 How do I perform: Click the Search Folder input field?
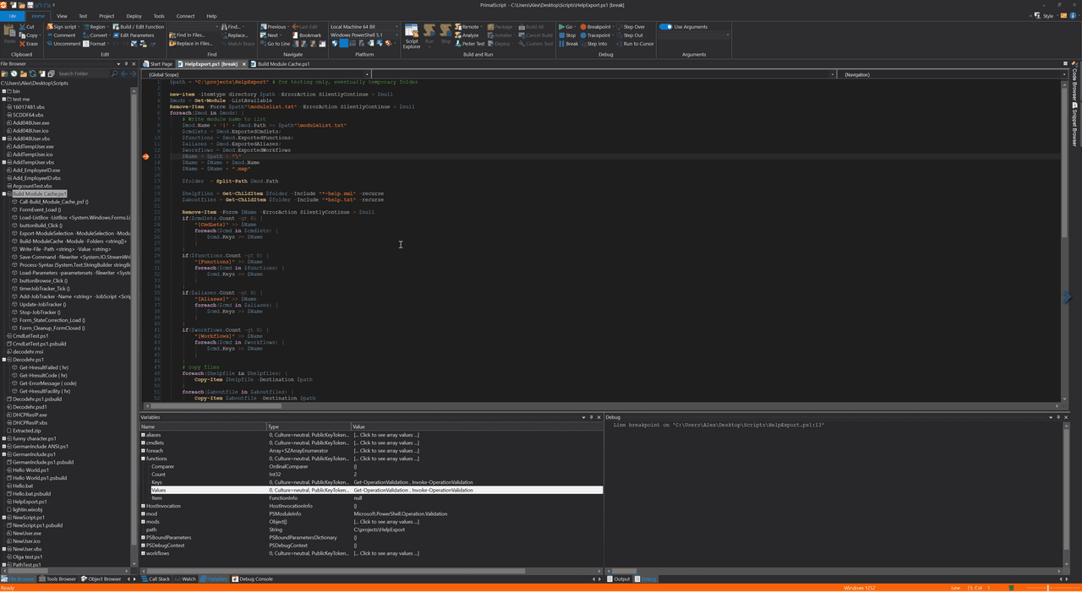coord(82,73)
